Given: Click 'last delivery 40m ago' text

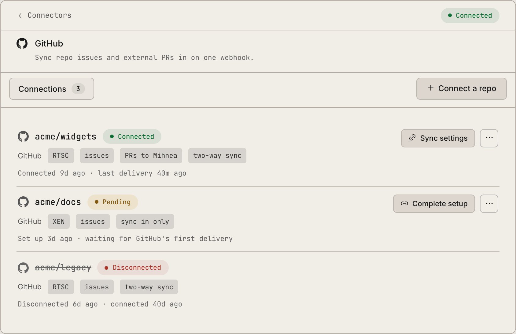Looking at the screenshot, I should click(x=142, y=173).
